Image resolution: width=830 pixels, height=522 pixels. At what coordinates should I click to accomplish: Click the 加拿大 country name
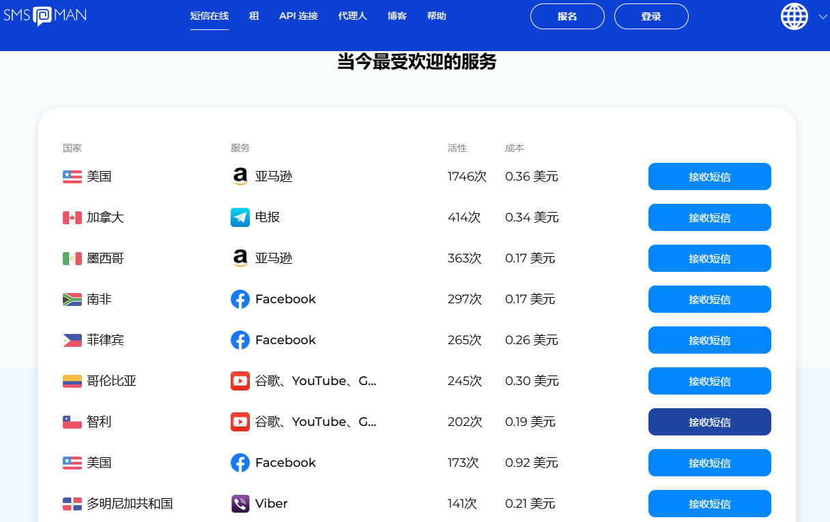[105, 217]
